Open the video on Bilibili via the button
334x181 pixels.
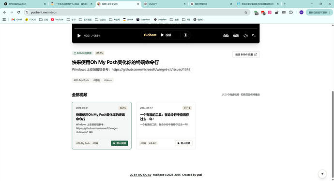tap(246, 55)
